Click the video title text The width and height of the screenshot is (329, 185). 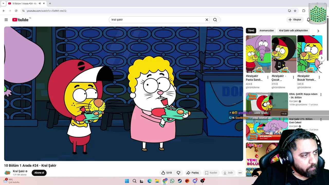pos(30,165)
